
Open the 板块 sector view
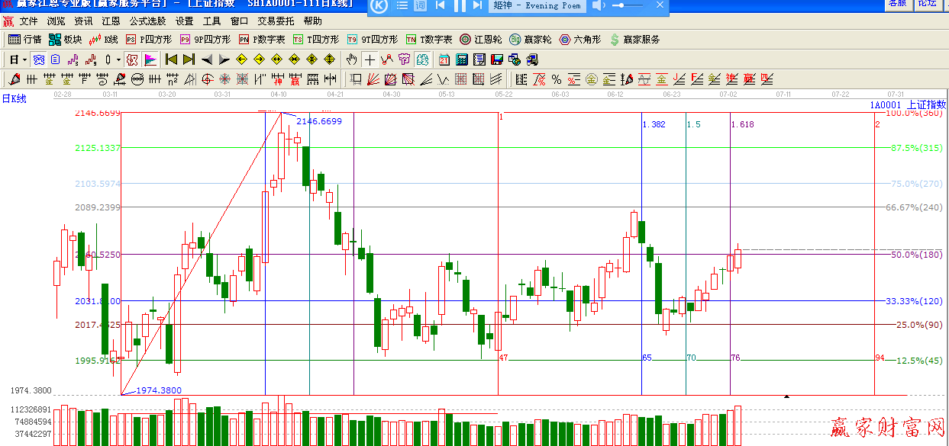[65, 39]
